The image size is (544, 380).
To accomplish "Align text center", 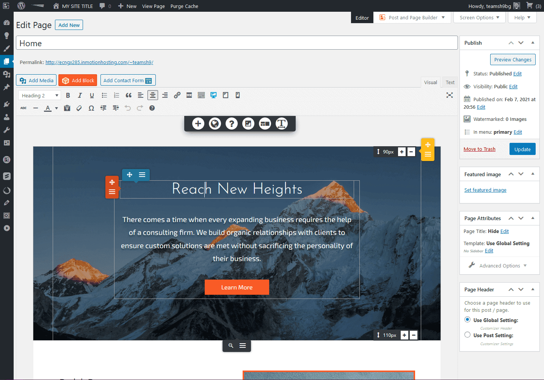I will [153, 95].
